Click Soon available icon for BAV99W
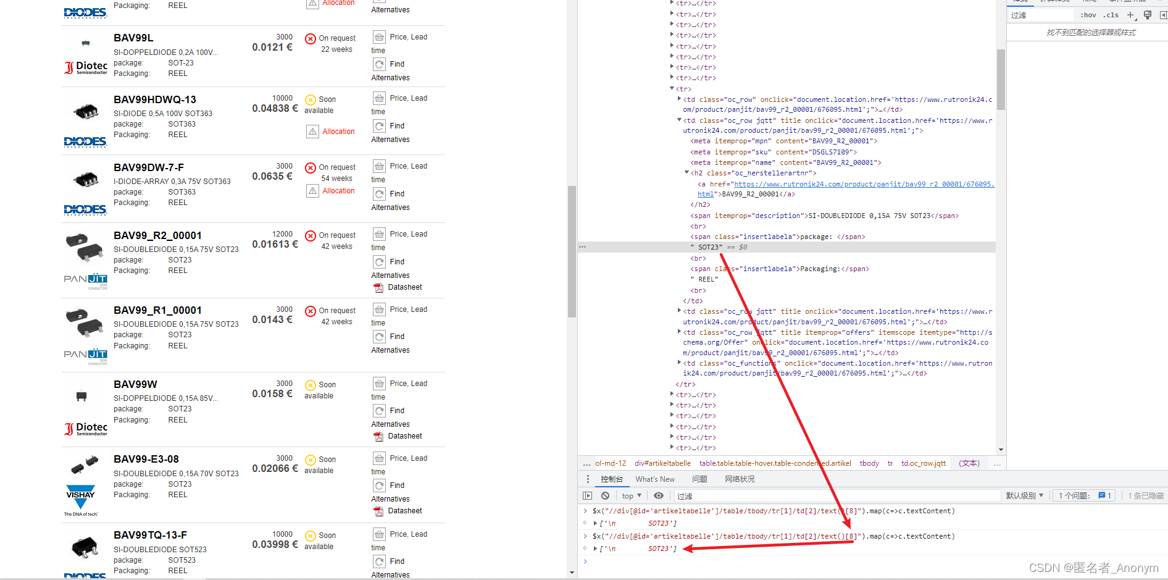 [311, 385]
